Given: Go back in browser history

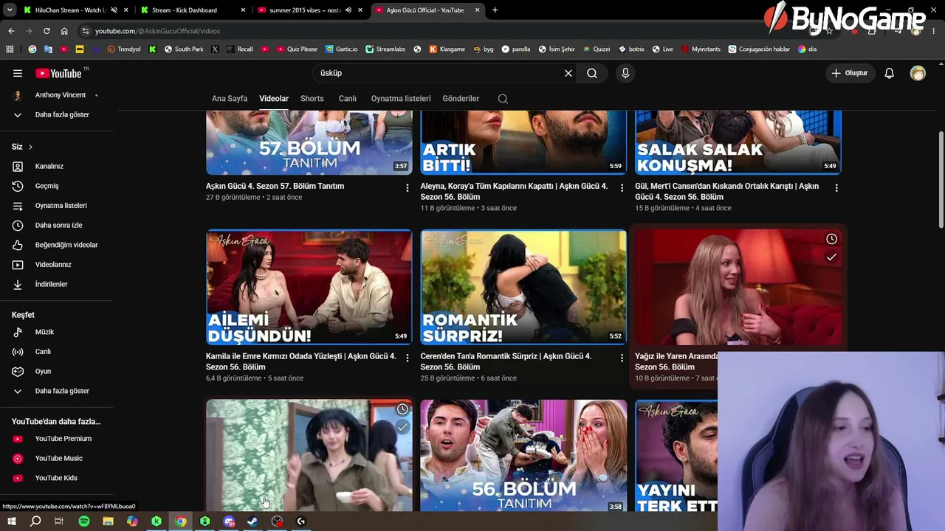Looking at the screenshot, I should pyautogui.click(x=11, y=31).
